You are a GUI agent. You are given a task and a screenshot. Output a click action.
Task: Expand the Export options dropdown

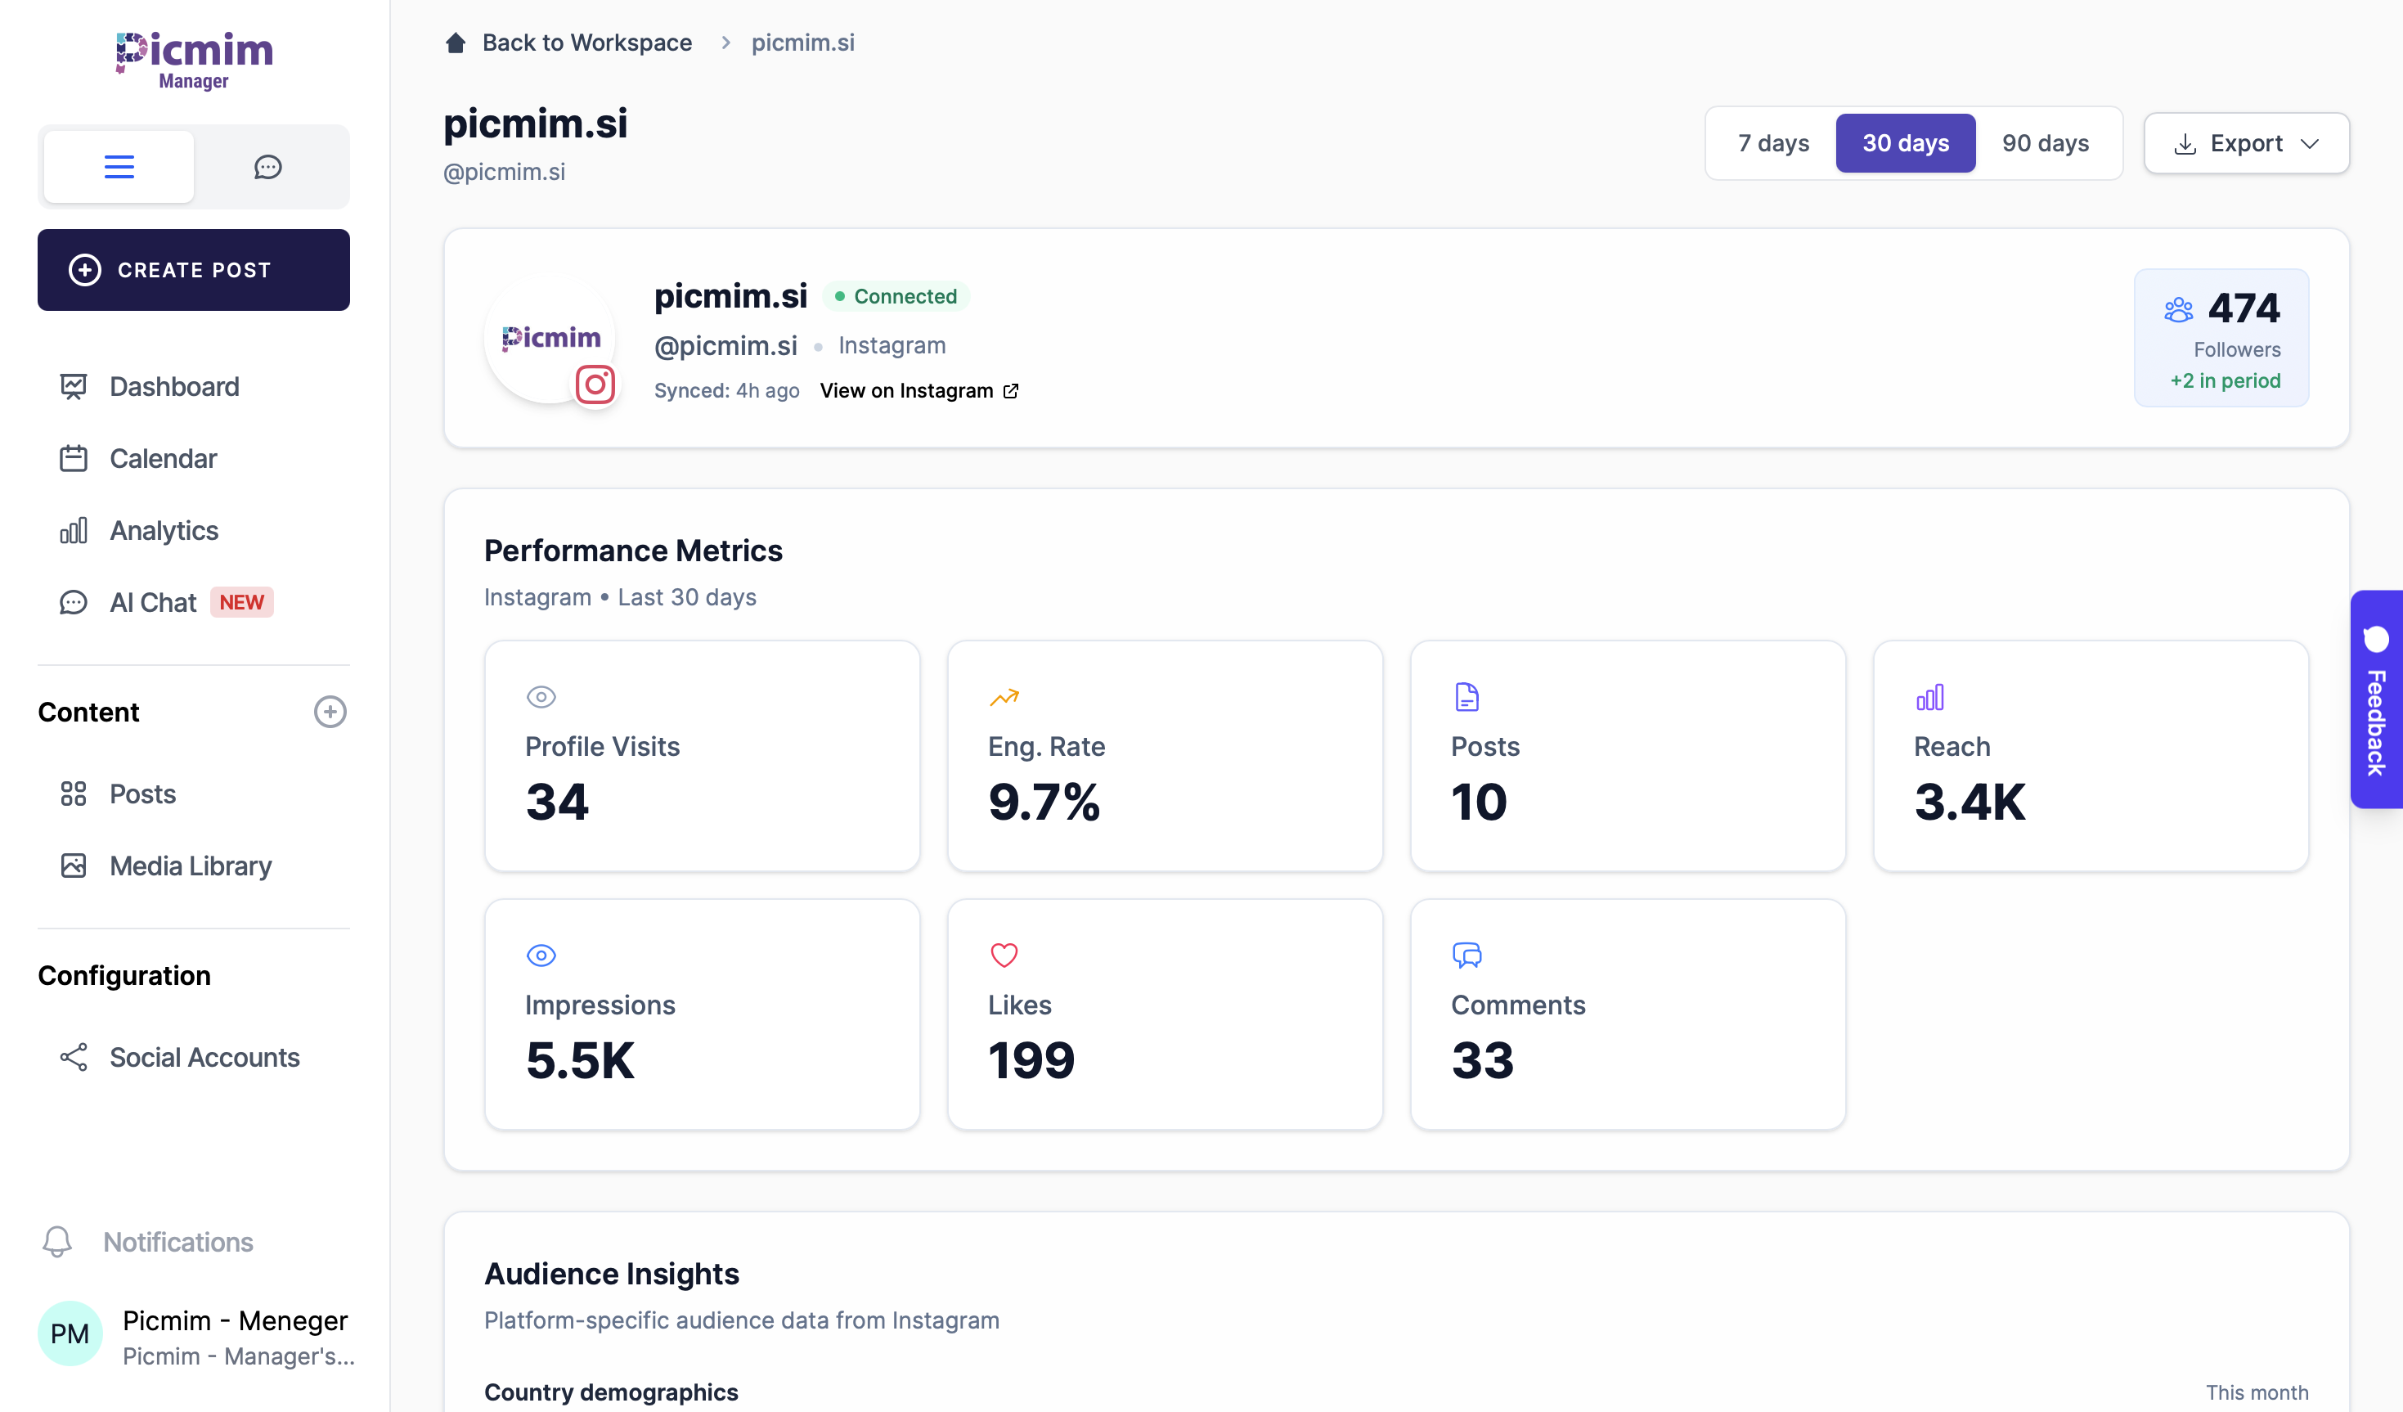(2247, 143)
